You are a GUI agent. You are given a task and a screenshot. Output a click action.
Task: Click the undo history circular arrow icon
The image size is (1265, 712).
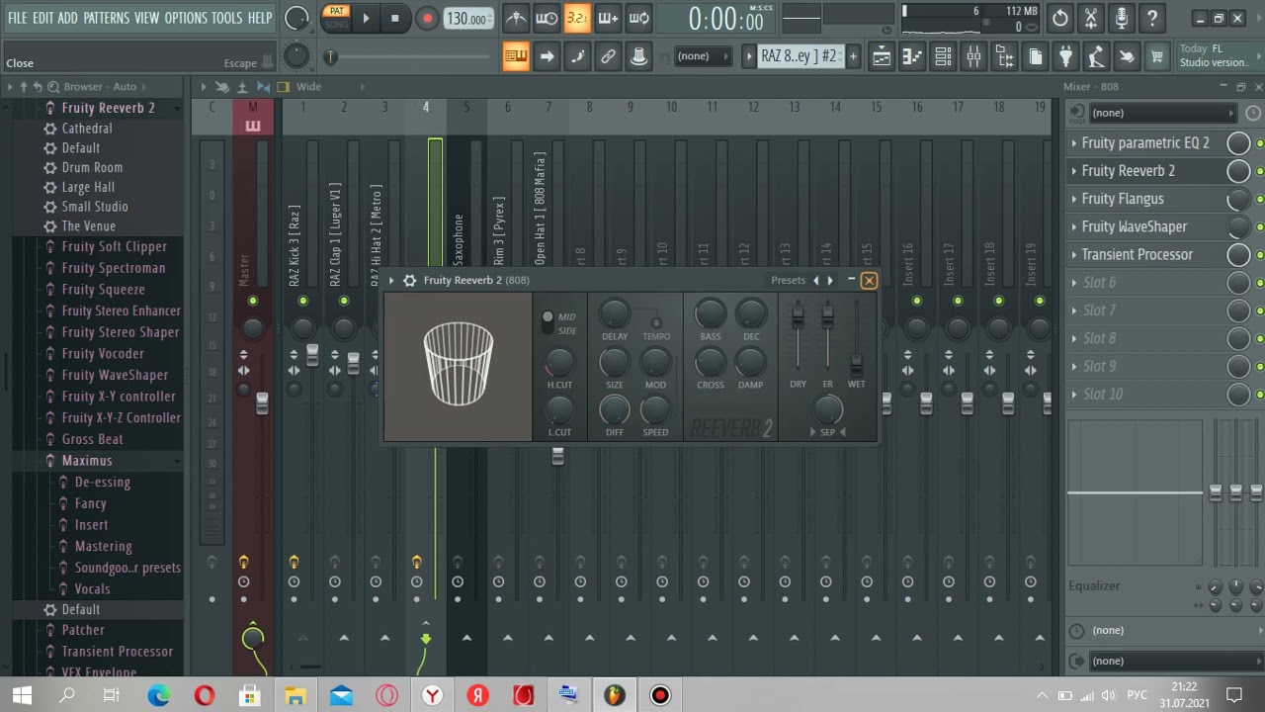pos(1060,18)
